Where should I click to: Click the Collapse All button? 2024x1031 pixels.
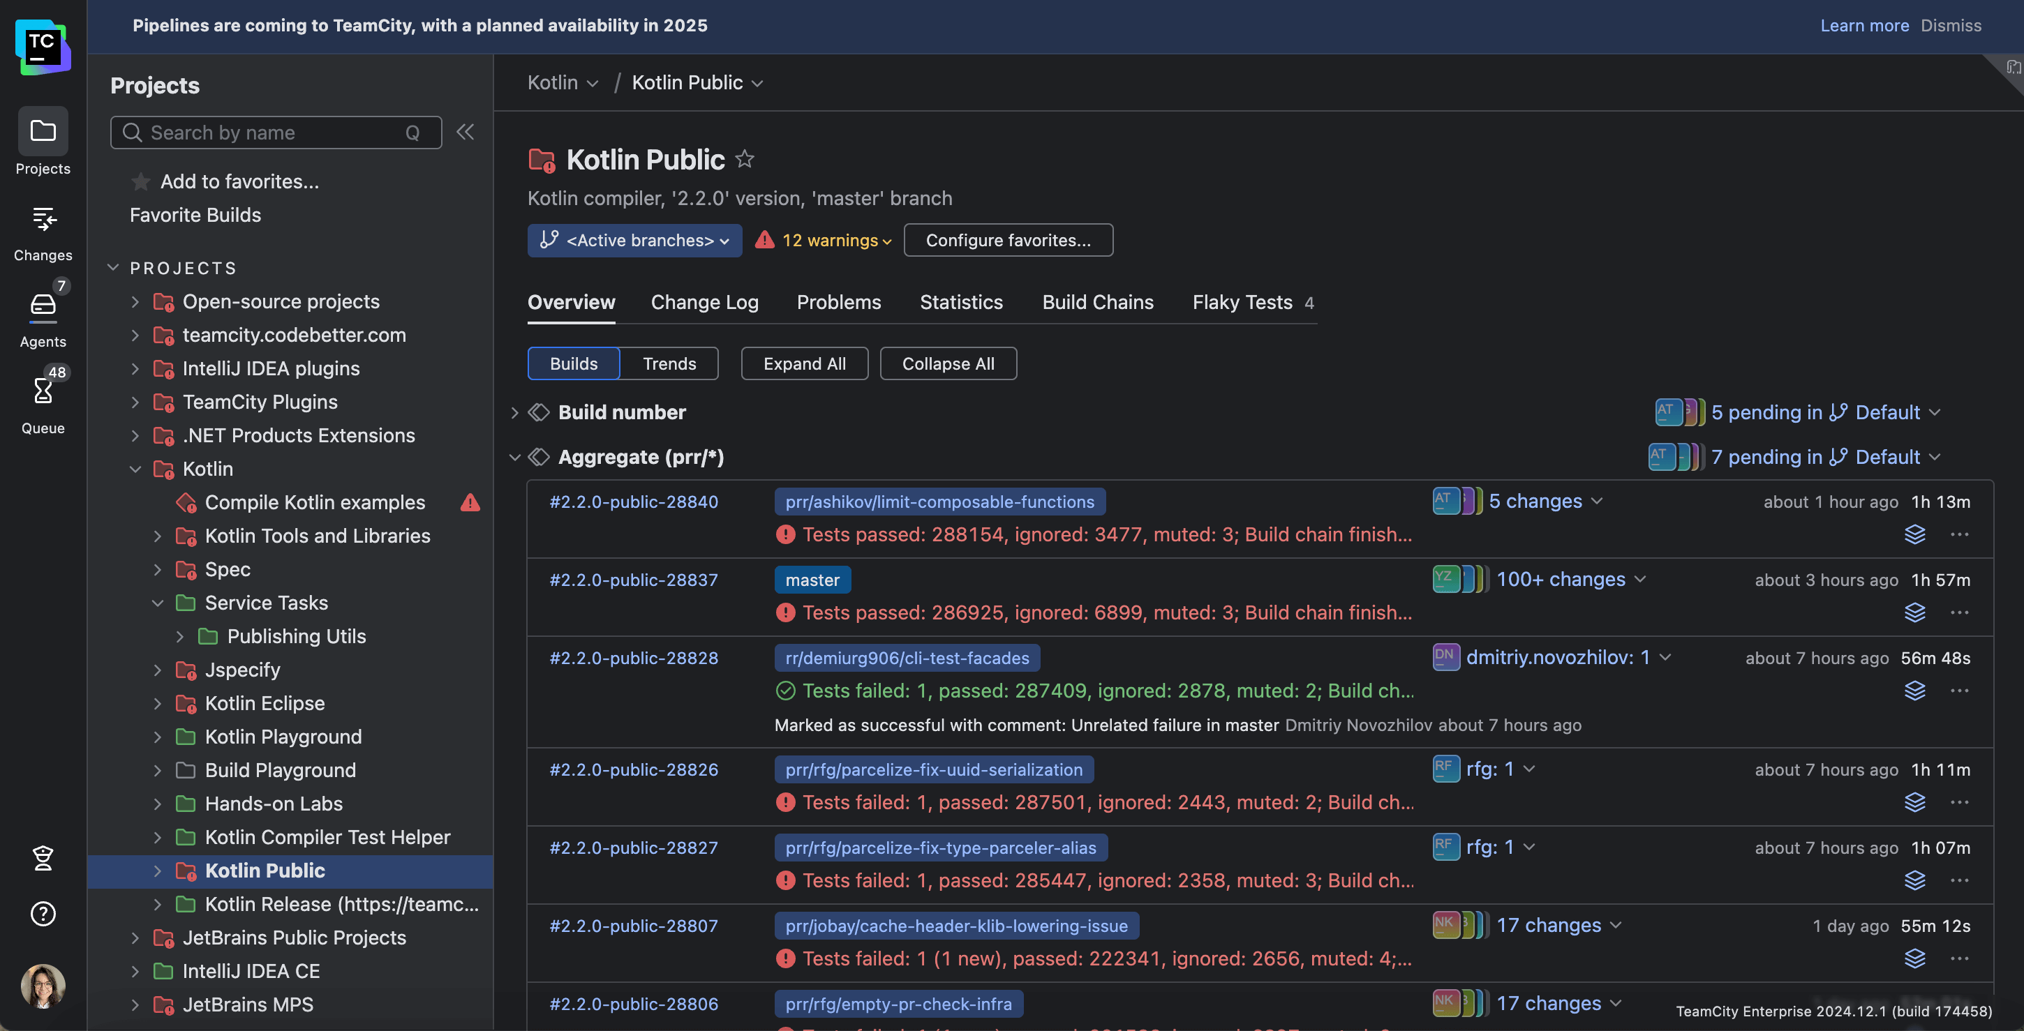(948, 363)
